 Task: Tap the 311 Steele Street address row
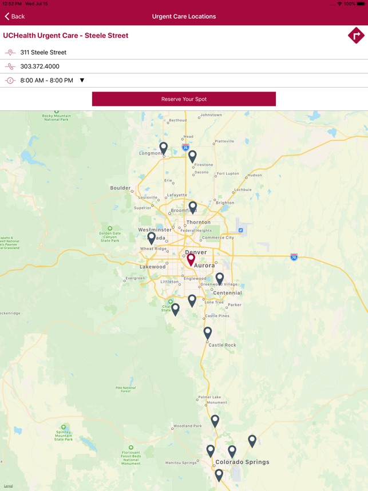pos(184,52)
